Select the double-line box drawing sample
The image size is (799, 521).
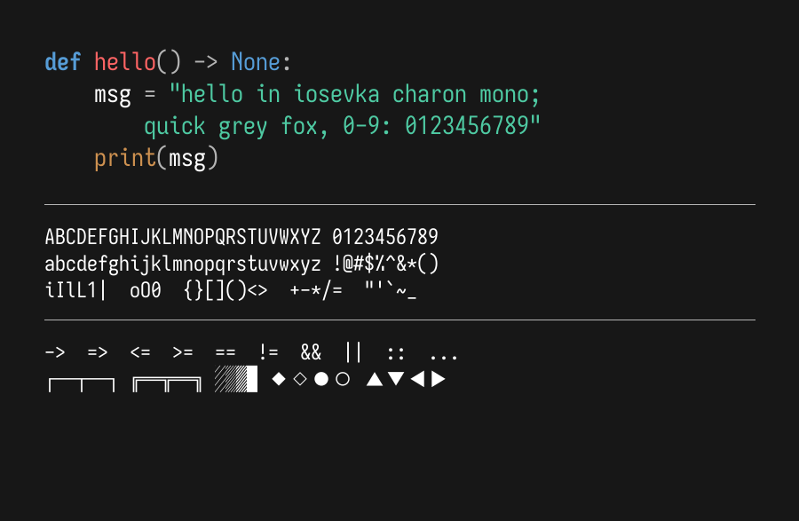point(166,383)
